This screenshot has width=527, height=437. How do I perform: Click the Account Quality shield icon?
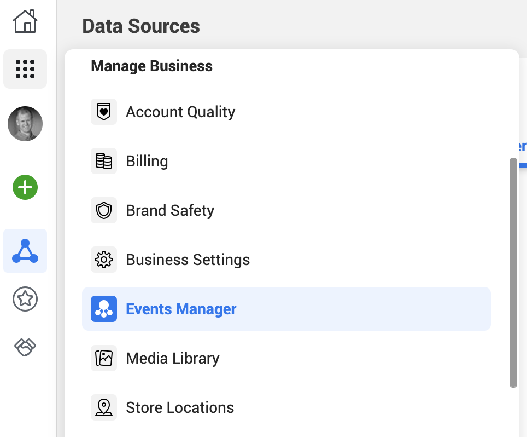point(104,112)
